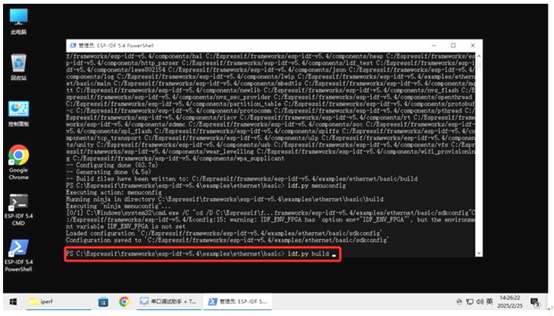This screenshot has width=554, height=316.
Task: Click the PowerShell window title text
Action: coord(116,46)
